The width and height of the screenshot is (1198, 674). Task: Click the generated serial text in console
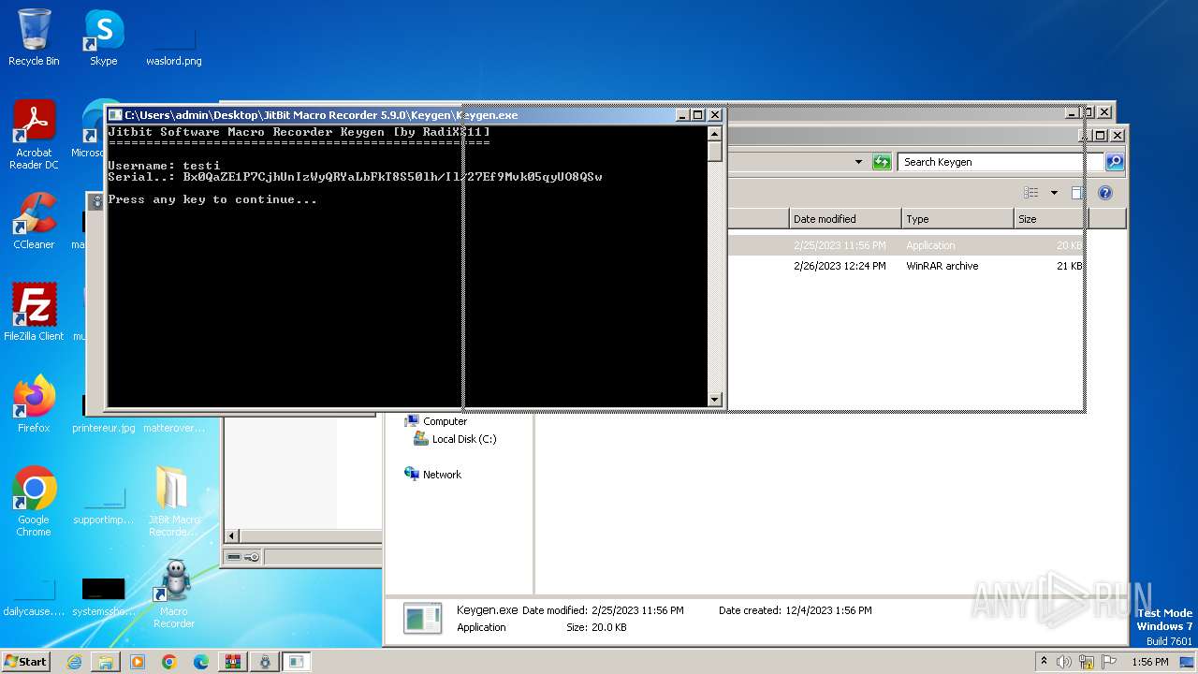point(392,176)
